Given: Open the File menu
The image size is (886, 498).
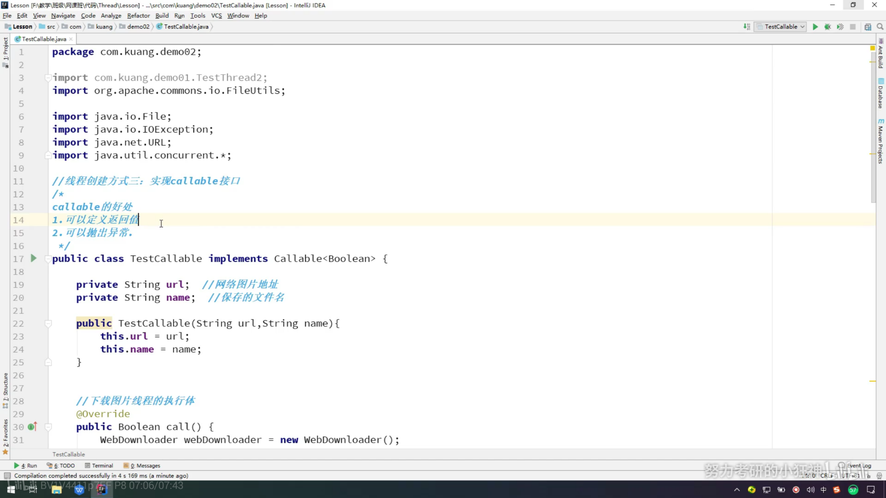Looking at the screenshot, I should tap(7, 16).
